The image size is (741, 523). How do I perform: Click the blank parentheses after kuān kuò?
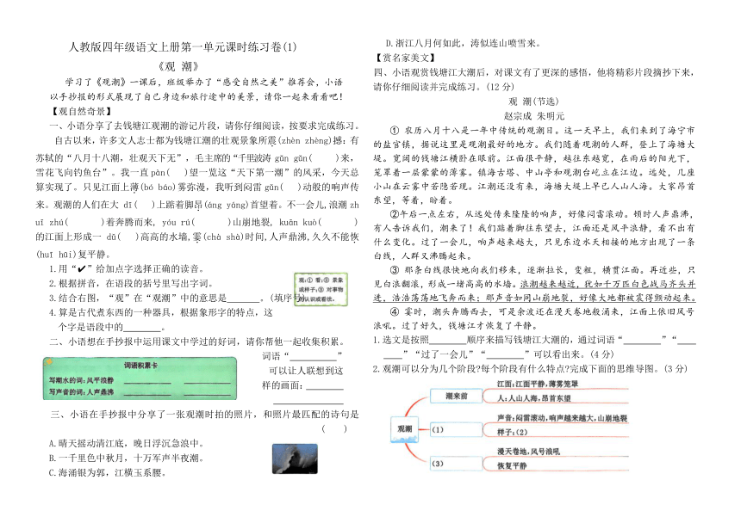[x=338, y=222]
